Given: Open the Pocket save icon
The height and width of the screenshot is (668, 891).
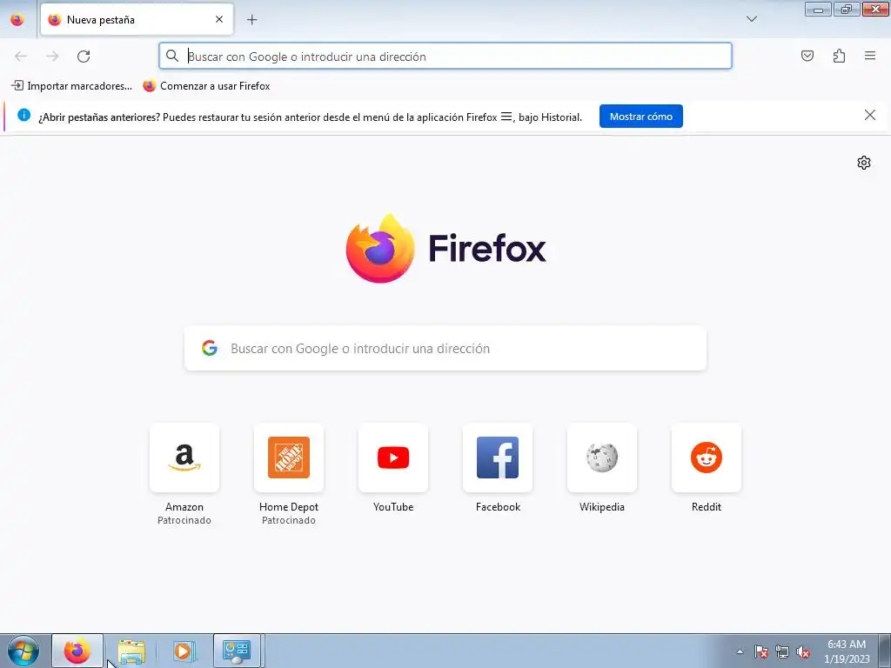Looking at the screenshot, I should pyautogui.click(x=807, y=56).
